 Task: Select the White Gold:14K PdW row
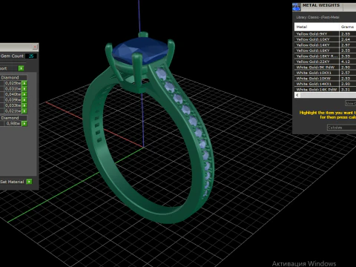325,90
